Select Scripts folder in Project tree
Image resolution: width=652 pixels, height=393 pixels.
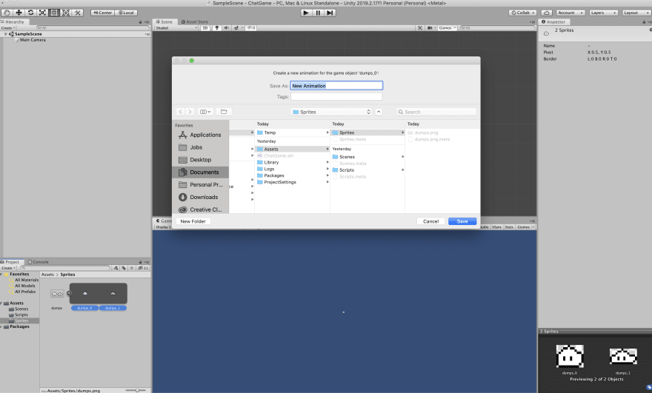point(21,315)
